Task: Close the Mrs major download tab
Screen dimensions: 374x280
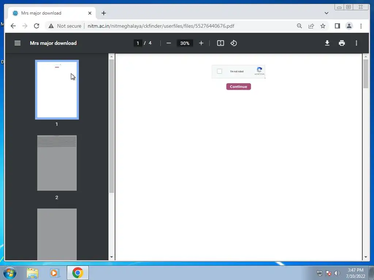Action: [90, 13]
